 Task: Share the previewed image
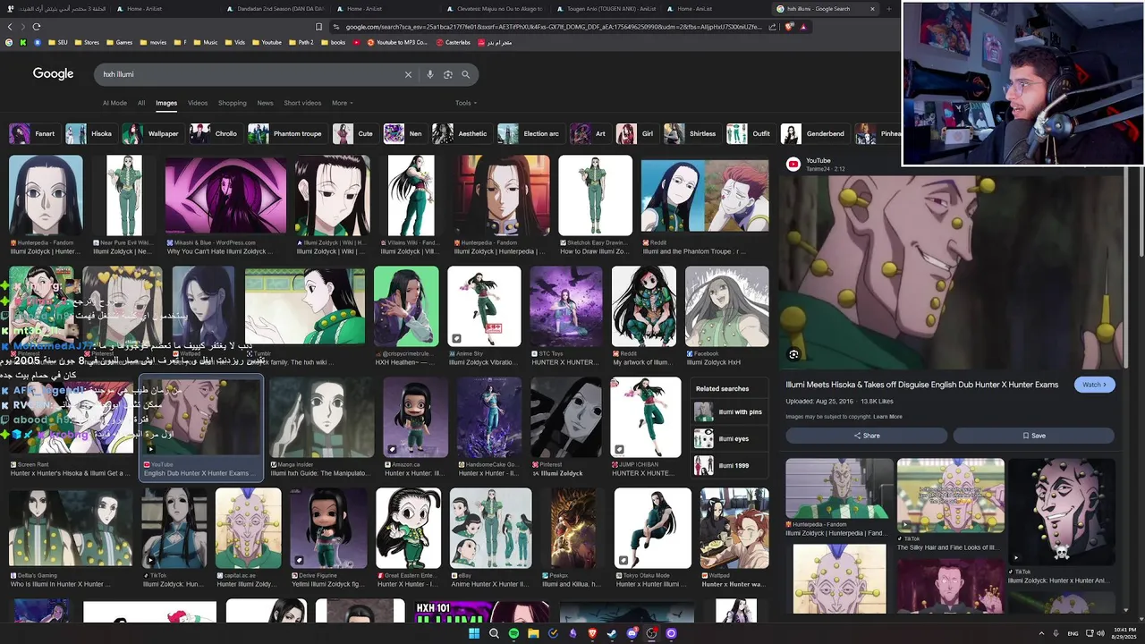[866, 436]
